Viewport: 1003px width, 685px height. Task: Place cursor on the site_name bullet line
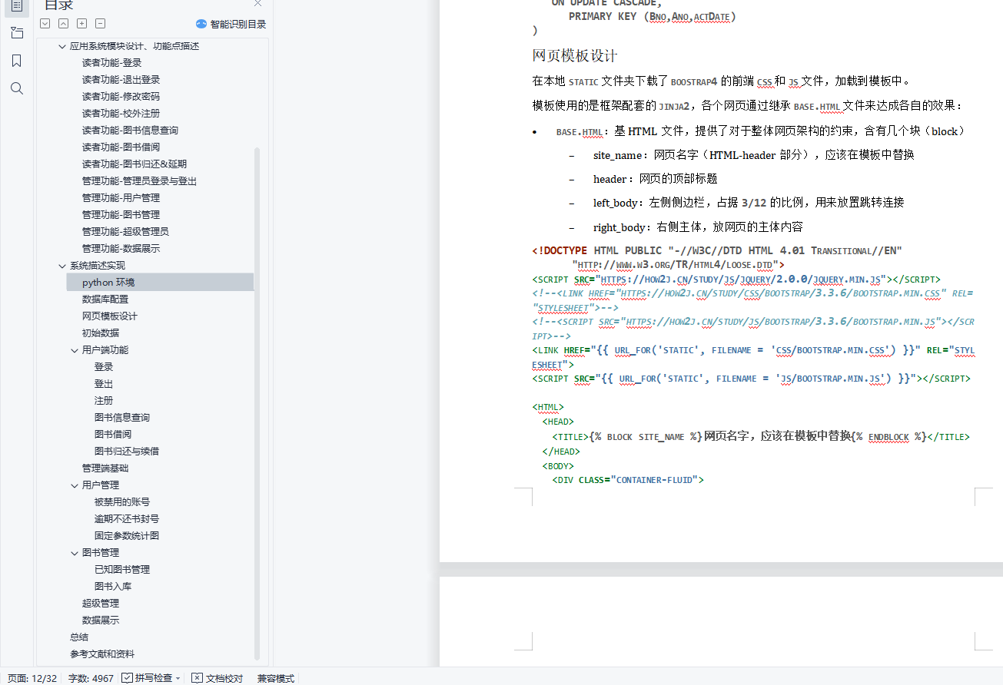753,155
